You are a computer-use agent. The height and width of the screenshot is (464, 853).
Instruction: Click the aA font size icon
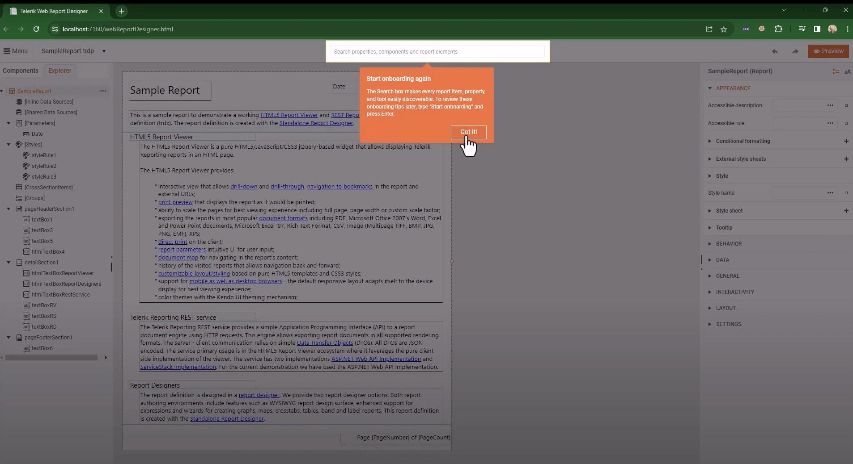click(x=847, y=71)
